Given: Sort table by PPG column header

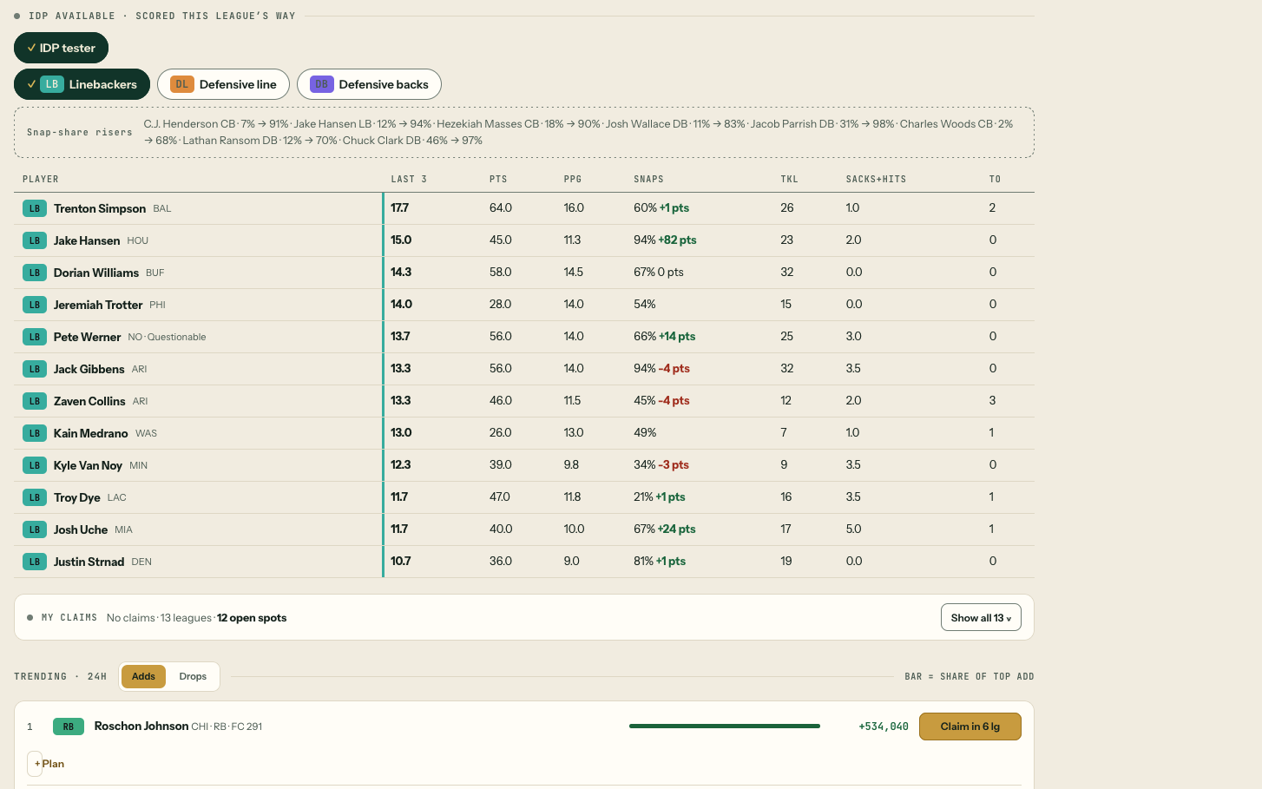Looking at the screenshot, I should click(573, 179).
